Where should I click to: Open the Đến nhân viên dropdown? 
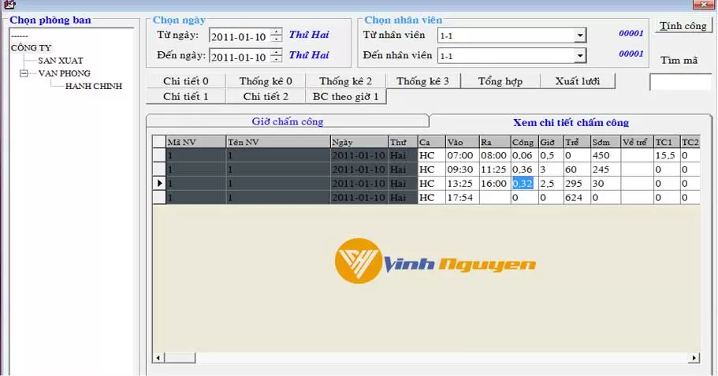tap(580, 56)
